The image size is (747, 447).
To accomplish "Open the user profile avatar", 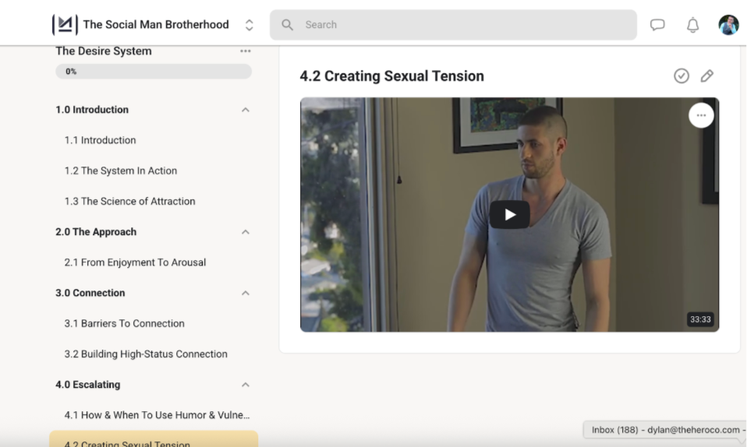I will pyautogui.click(x=728, y=25).
